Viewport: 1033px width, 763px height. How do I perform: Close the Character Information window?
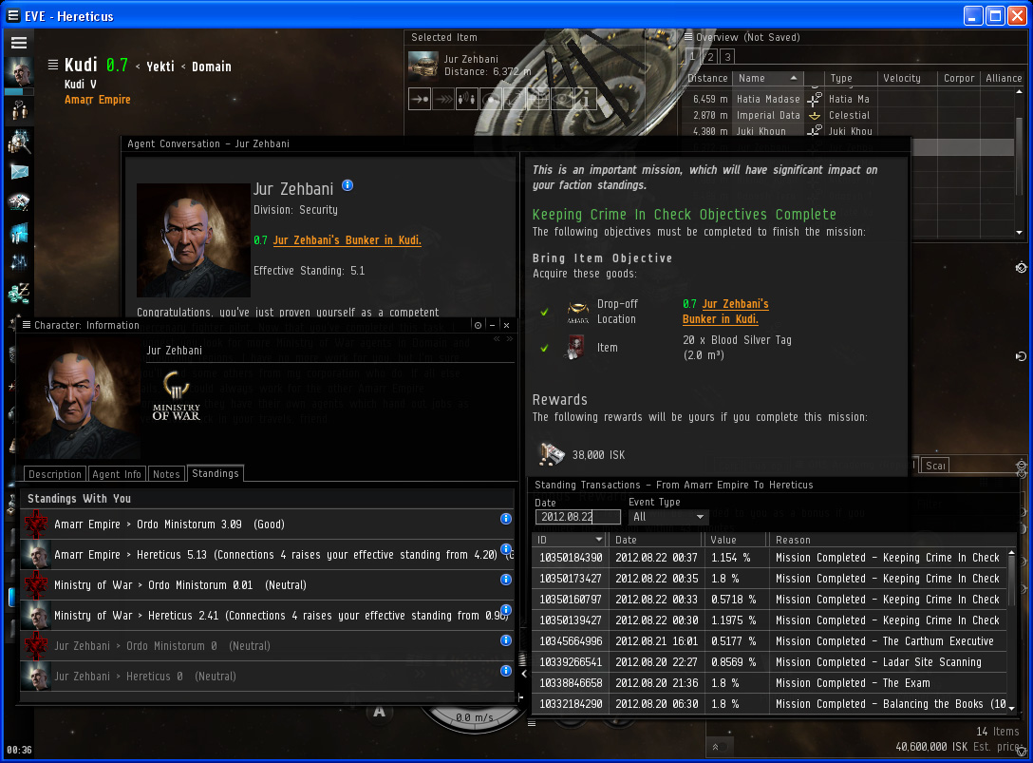[x=507, y=325]
